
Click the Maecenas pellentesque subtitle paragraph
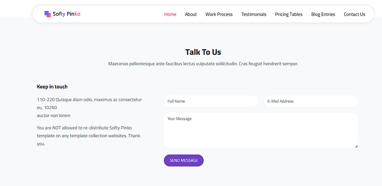(203, 64)
